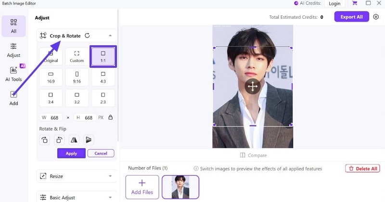The image size is (385, 202).
Task: Flip image horizontally icon
Action: click(x=74, y=140)
